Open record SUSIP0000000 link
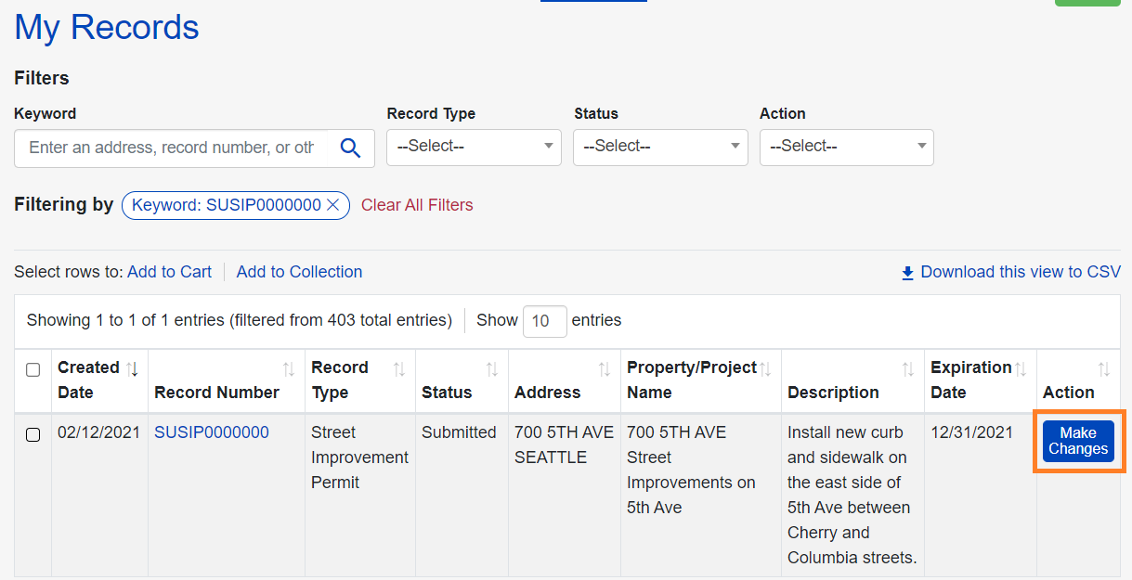The width and height of the screenshot is (1132, 580). (212, 432)
